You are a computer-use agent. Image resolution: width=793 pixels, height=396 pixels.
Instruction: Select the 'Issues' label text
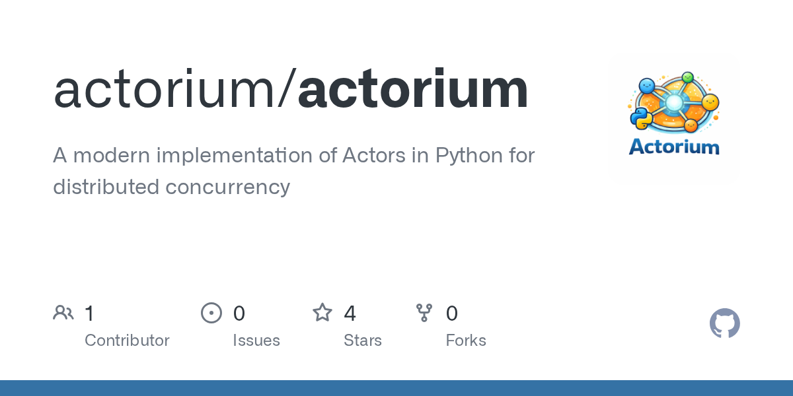(x=256, y=341)
